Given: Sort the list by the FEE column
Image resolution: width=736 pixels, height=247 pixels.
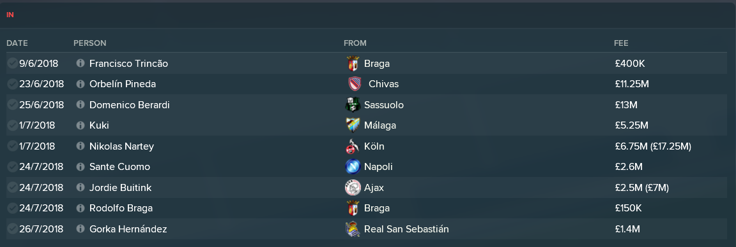Looking at the screenshot, I should (621, 43).
